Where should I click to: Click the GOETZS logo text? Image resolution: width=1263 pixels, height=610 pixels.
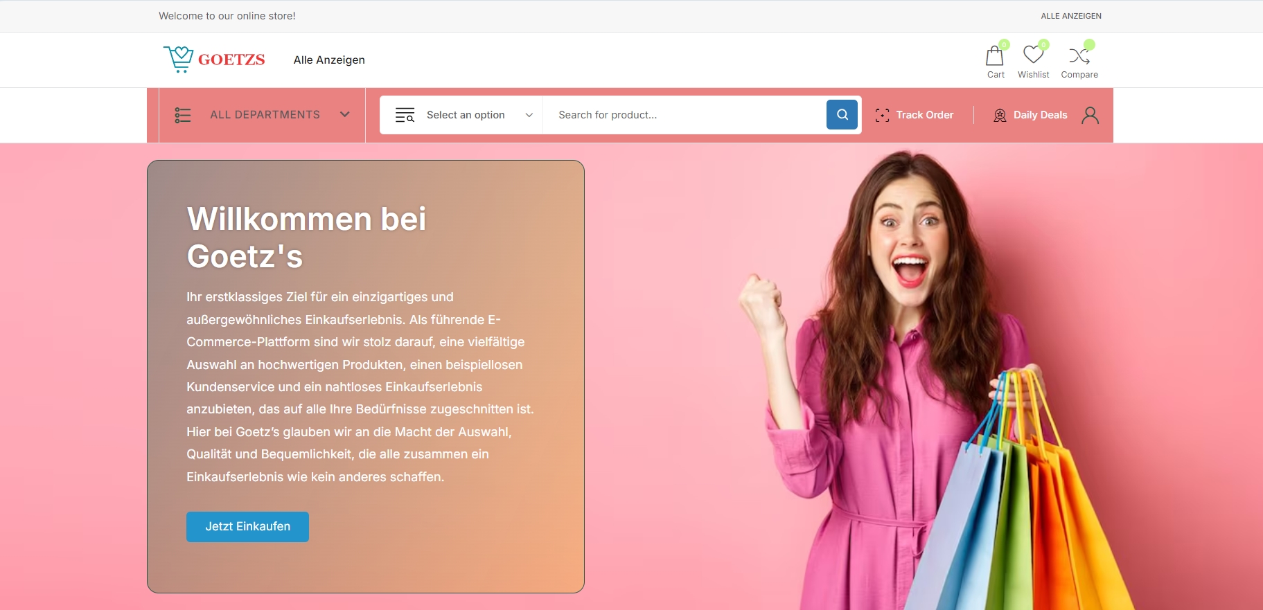click(231, 60)
